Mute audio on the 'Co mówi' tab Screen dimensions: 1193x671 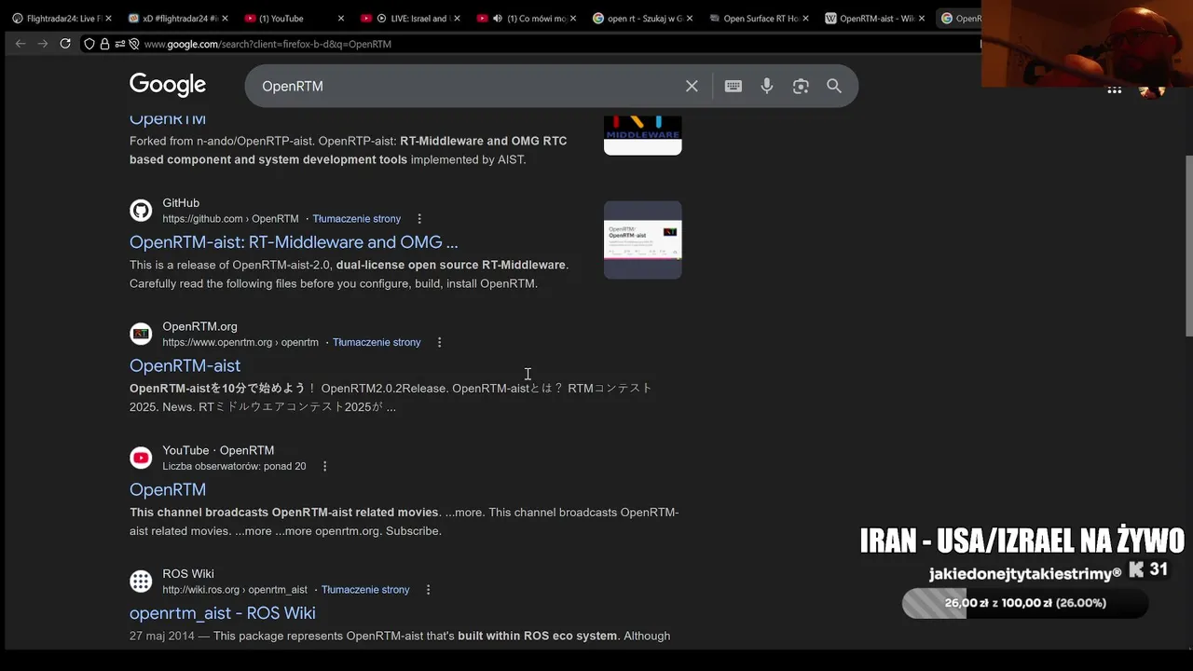[497, 18]
